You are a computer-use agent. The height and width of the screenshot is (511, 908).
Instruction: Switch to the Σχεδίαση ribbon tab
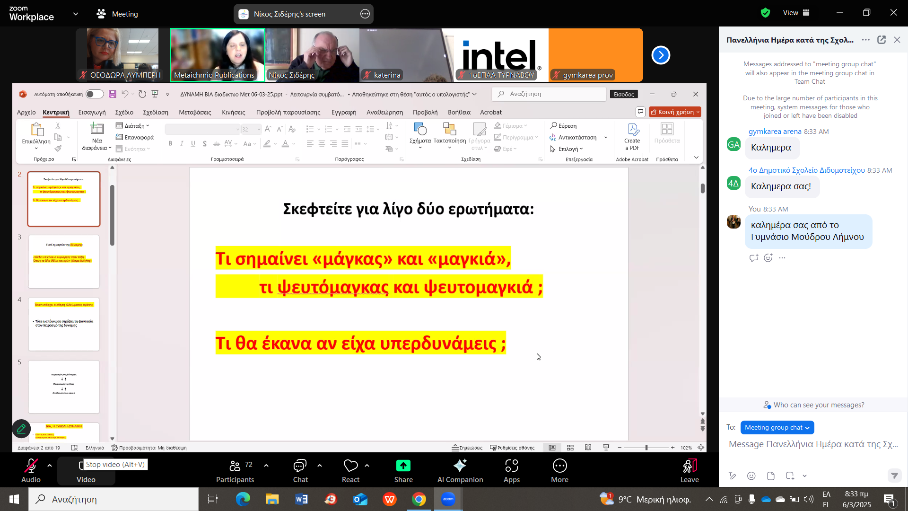click(x=156, y=112)
